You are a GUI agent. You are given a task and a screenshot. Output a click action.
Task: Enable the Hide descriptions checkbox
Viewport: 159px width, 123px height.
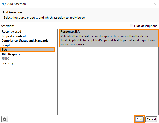click(x=131, y=26)
